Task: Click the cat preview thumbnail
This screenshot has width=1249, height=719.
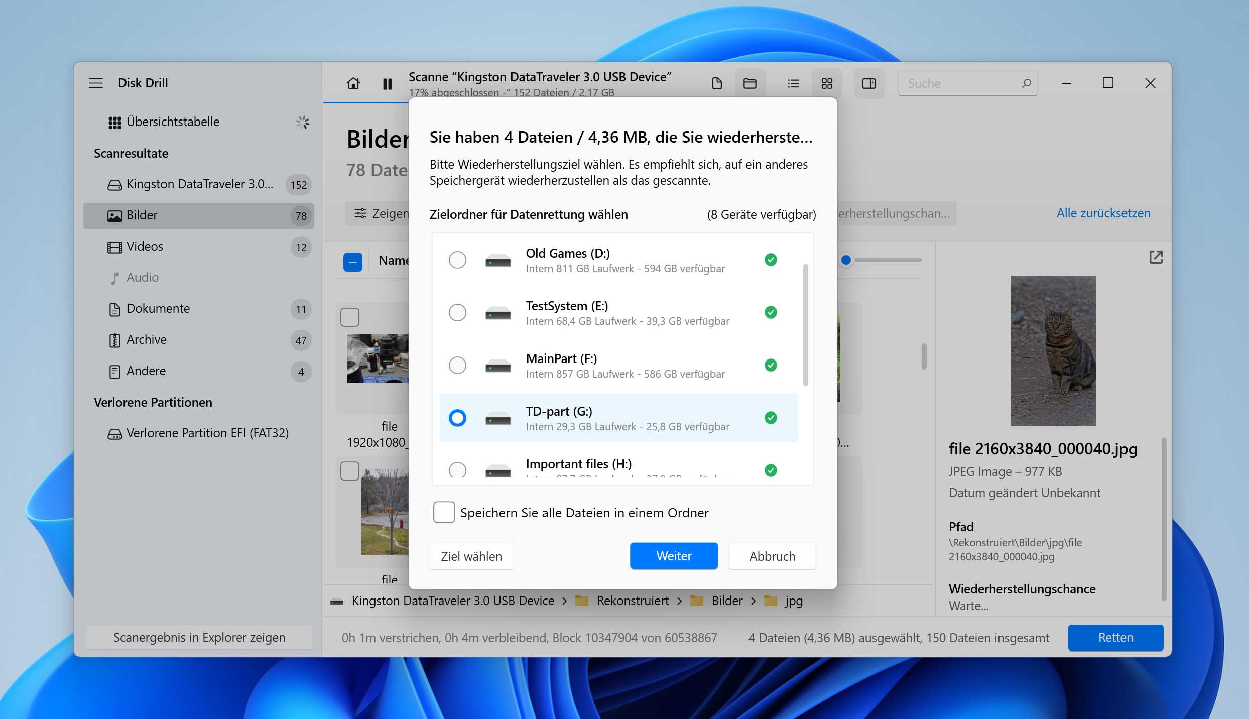Action: pos(1053,351)
